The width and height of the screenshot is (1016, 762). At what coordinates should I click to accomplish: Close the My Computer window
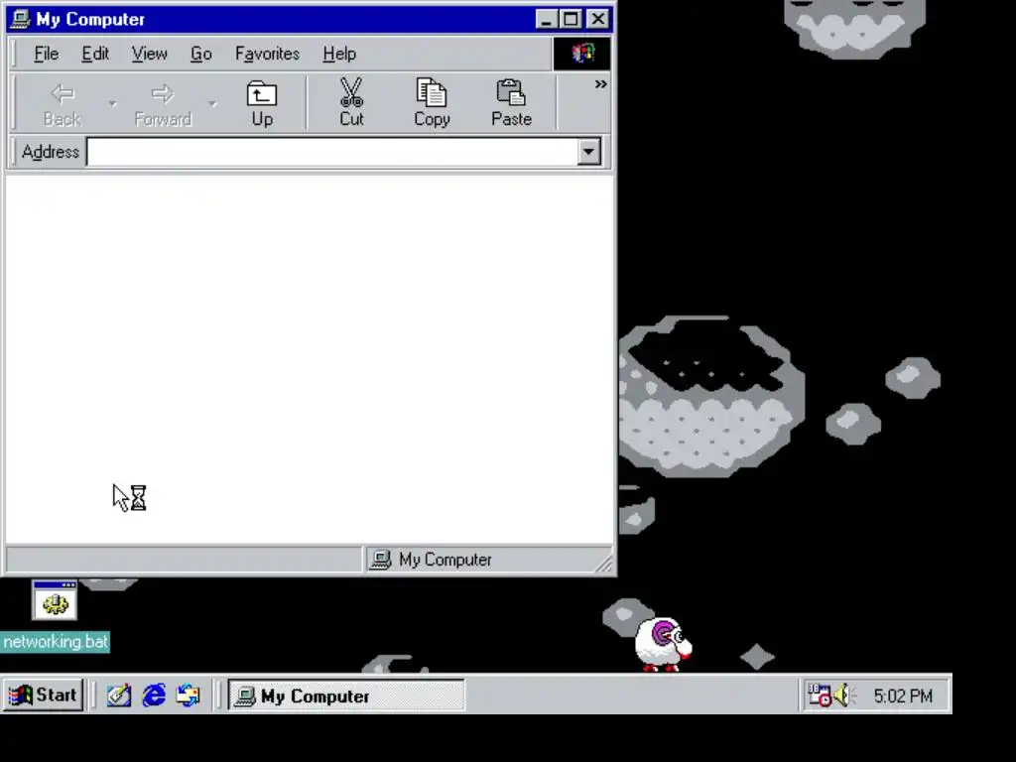[x=597, y=19]
